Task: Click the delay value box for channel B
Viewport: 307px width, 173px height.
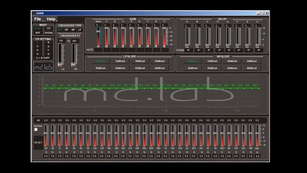Action: click(197, 25)
